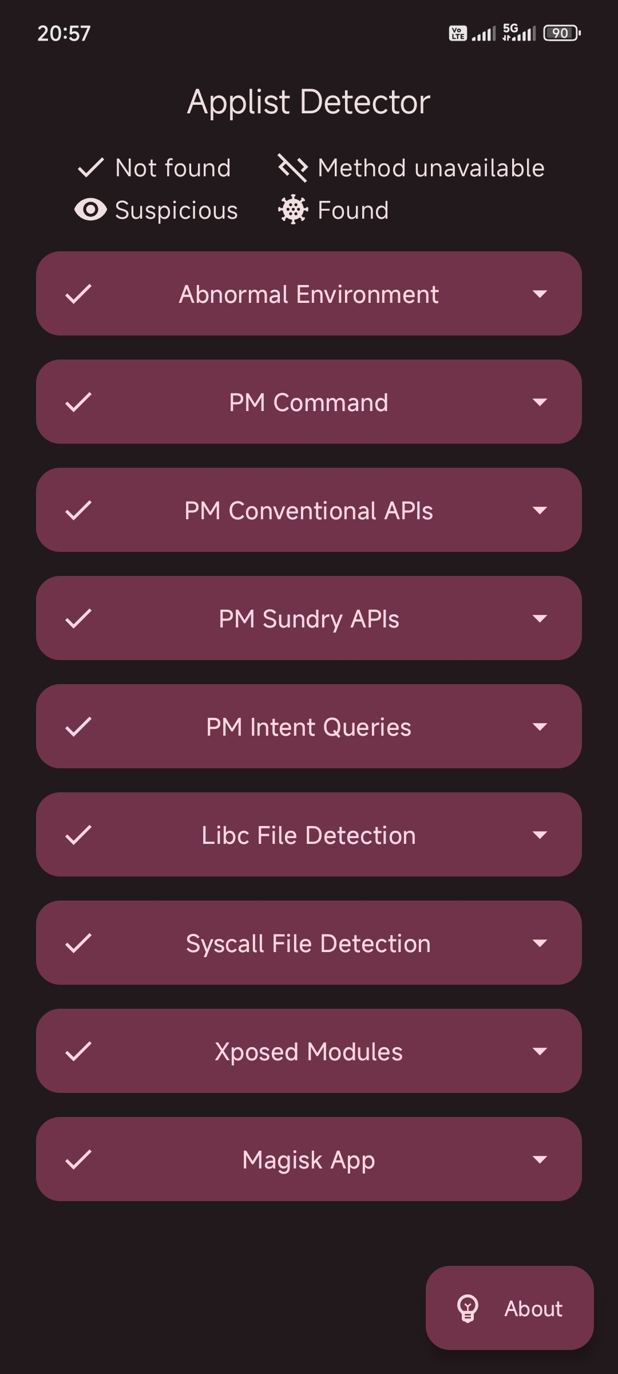Click checkmark status on PM Command row
Image resolution: width=618 pixels, height=1374 pixels.
[78, 402]
